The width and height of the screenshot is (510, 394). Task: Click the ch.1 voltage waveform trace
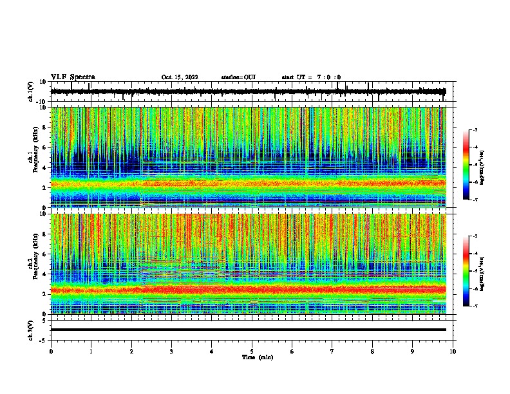pyautogui.click(x=248, y=91)
